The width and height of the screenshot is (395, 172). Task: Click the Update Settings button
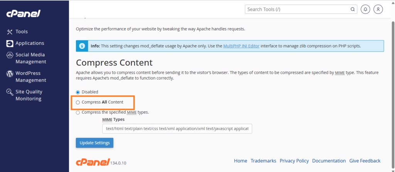pos(95,143)
